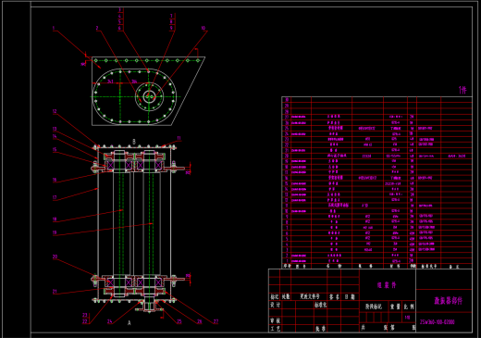Select view label A below the assembly
This screenshot has height=338, width=481.
129,323
